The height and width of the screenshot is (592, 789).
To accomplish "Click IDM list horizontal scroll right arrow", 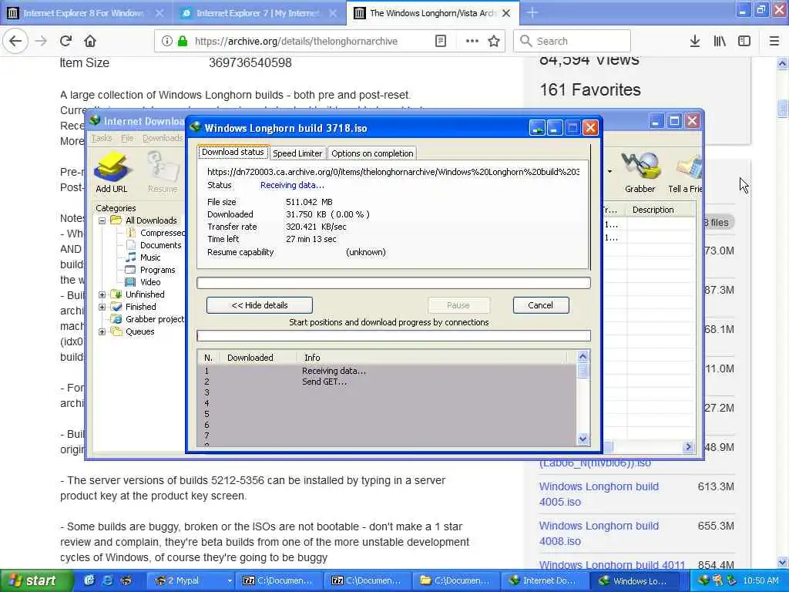I will 688,446.
